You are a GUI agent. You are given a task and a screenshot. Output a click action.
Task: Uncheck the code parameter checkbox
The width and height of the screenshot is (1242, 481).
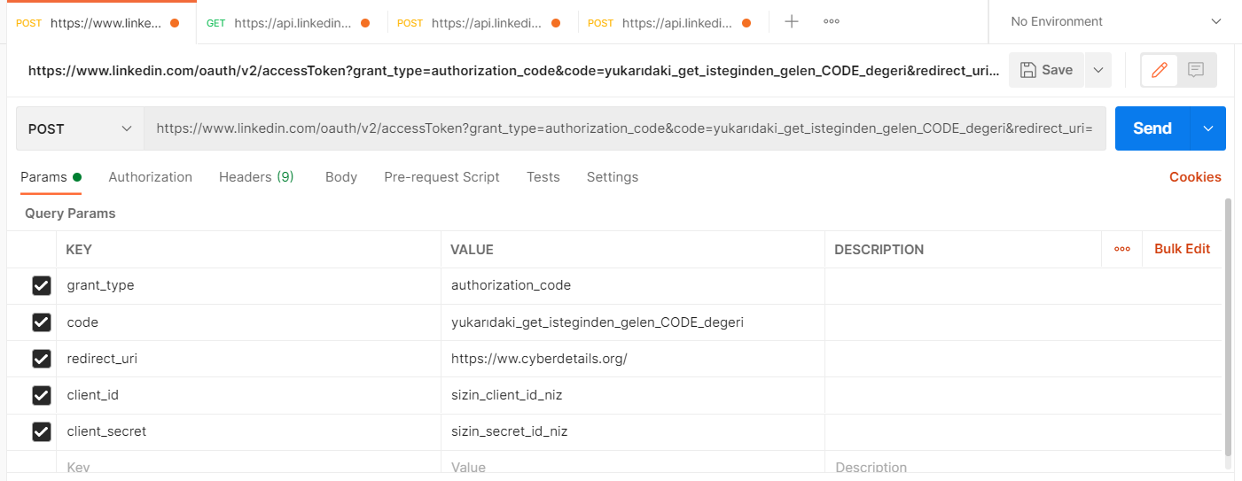(x=42, y=322)
